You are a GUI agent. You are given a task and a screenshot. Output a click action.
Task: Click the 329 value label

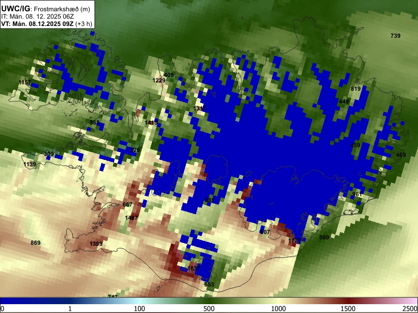(x=135, y=150)
